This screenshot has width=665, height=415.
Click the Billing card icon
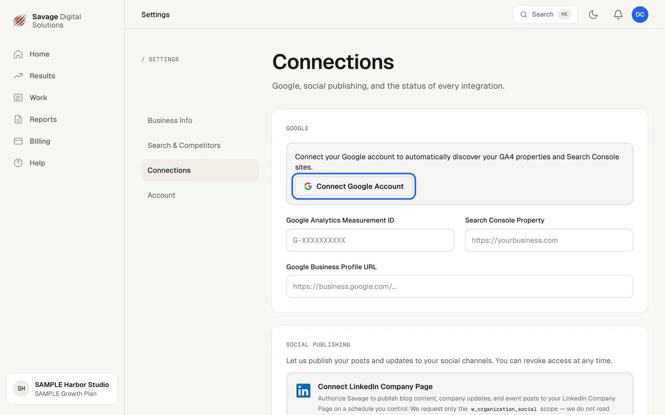[x=18, y=141]
